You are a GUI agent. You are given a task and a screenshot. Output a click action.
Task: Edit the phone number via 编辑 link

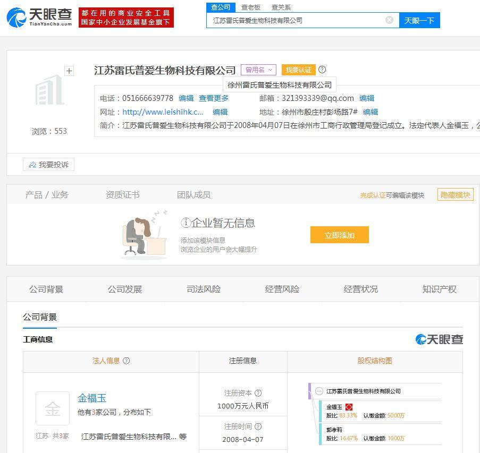pos(186,98)
